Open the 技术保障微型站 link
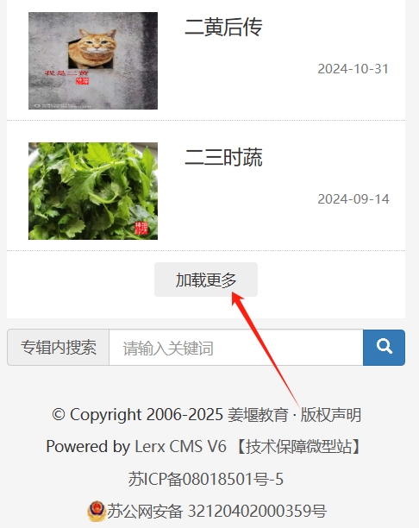The width and height of the screenshot is (419, 528). 299,447
